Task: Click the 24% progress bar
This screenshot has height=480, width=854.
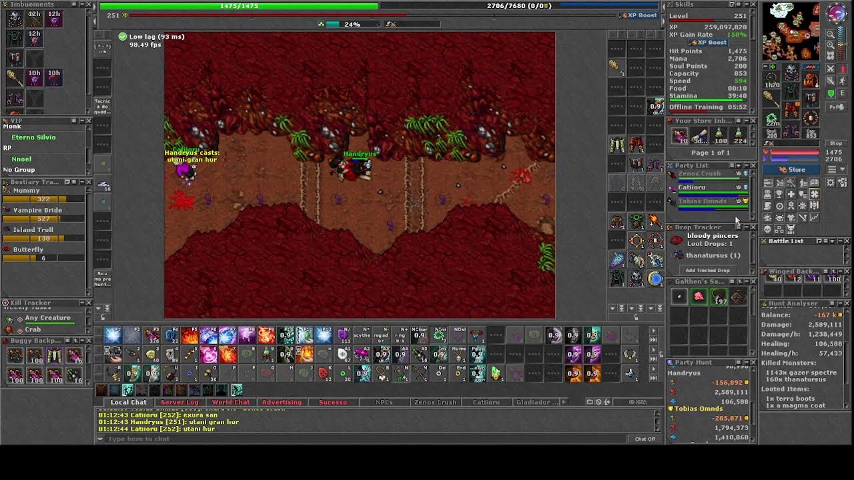Action: pos(352,25)
